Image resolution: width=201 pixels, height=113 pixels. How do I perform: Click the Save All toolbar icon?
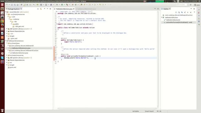coord(15,5)
